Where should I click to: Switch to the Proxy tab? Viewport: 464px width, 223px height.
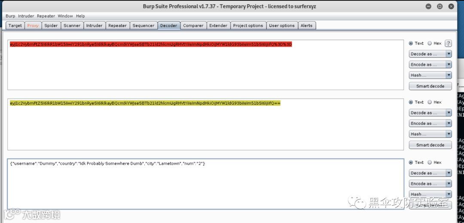tap(33, 25)
